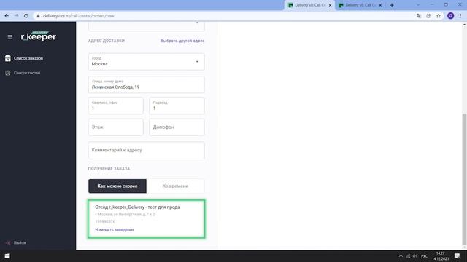This screenshot has width=467, height=262.
Task: Focus the Комментарий к адресу field
Action: coord(146,150)
